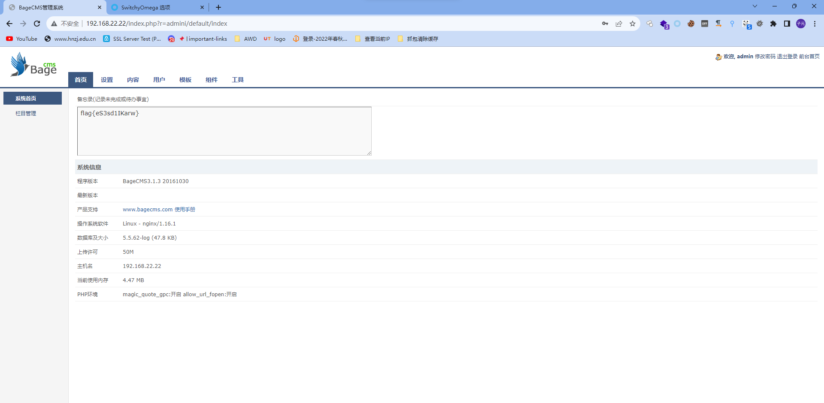The image size is (824, 403).
Task: Open the paragraph-arrow extension icon
Action: click(x=718, y=24)
